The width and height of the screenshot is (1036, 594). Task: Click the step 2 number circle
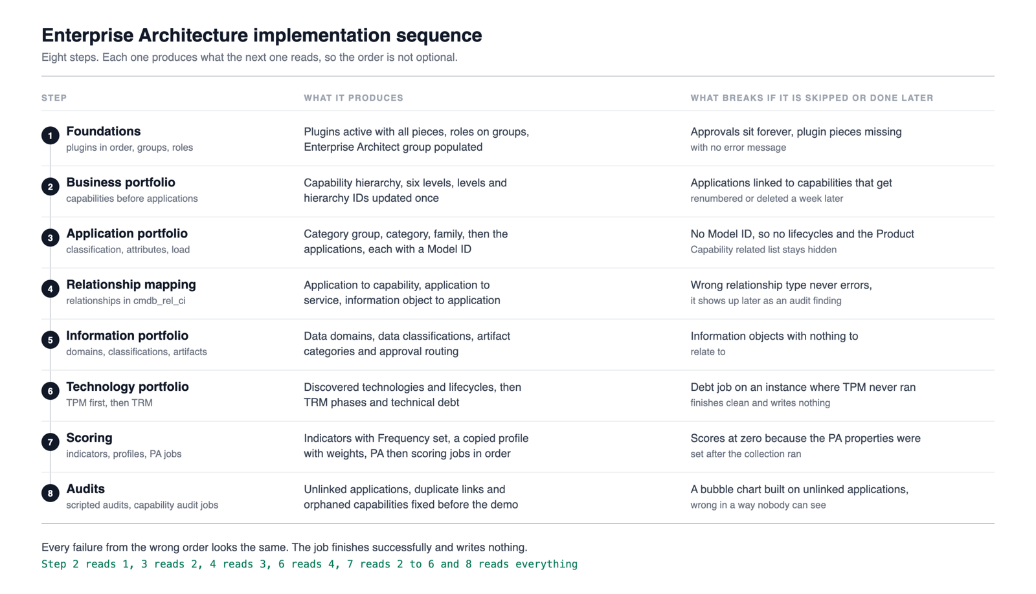tap(51, 186)
